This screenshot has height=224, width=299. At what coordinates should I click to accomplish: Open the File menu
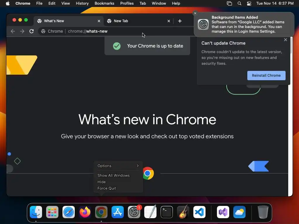[39, 3]
